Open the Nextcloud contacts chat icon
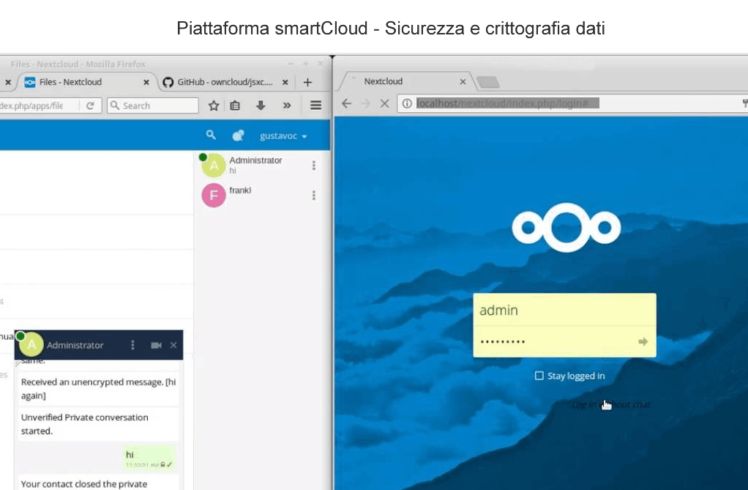 click(x=238, y=136)
